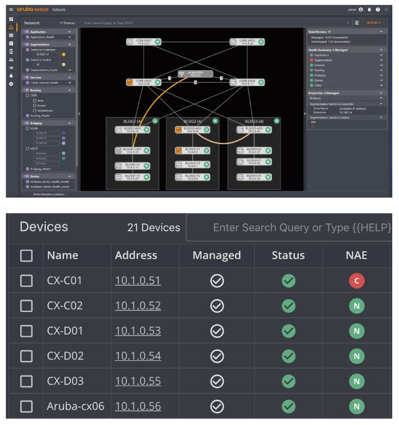
Task: Check the box for the CX-C01 row
Action: 26,281
